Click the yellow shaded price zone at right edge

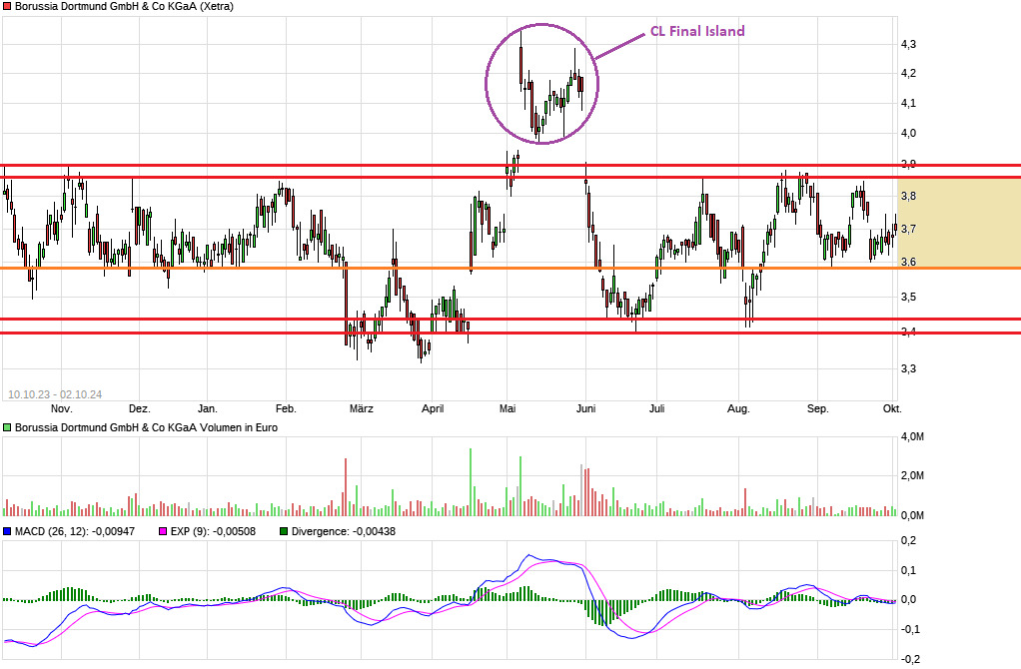tap(959, 223)
